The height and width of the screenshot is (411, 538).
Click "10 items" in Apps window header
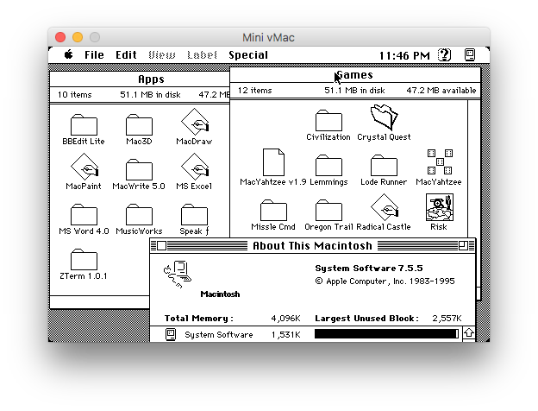pos(74,94)
